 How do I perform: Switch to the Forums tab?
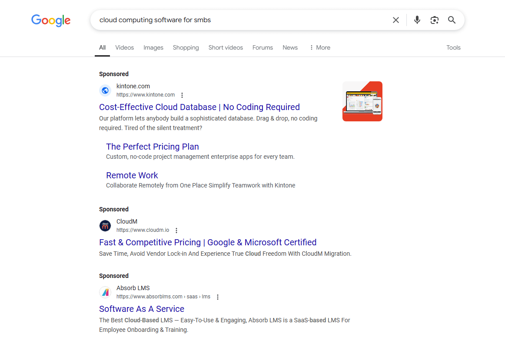click(262, 47)
